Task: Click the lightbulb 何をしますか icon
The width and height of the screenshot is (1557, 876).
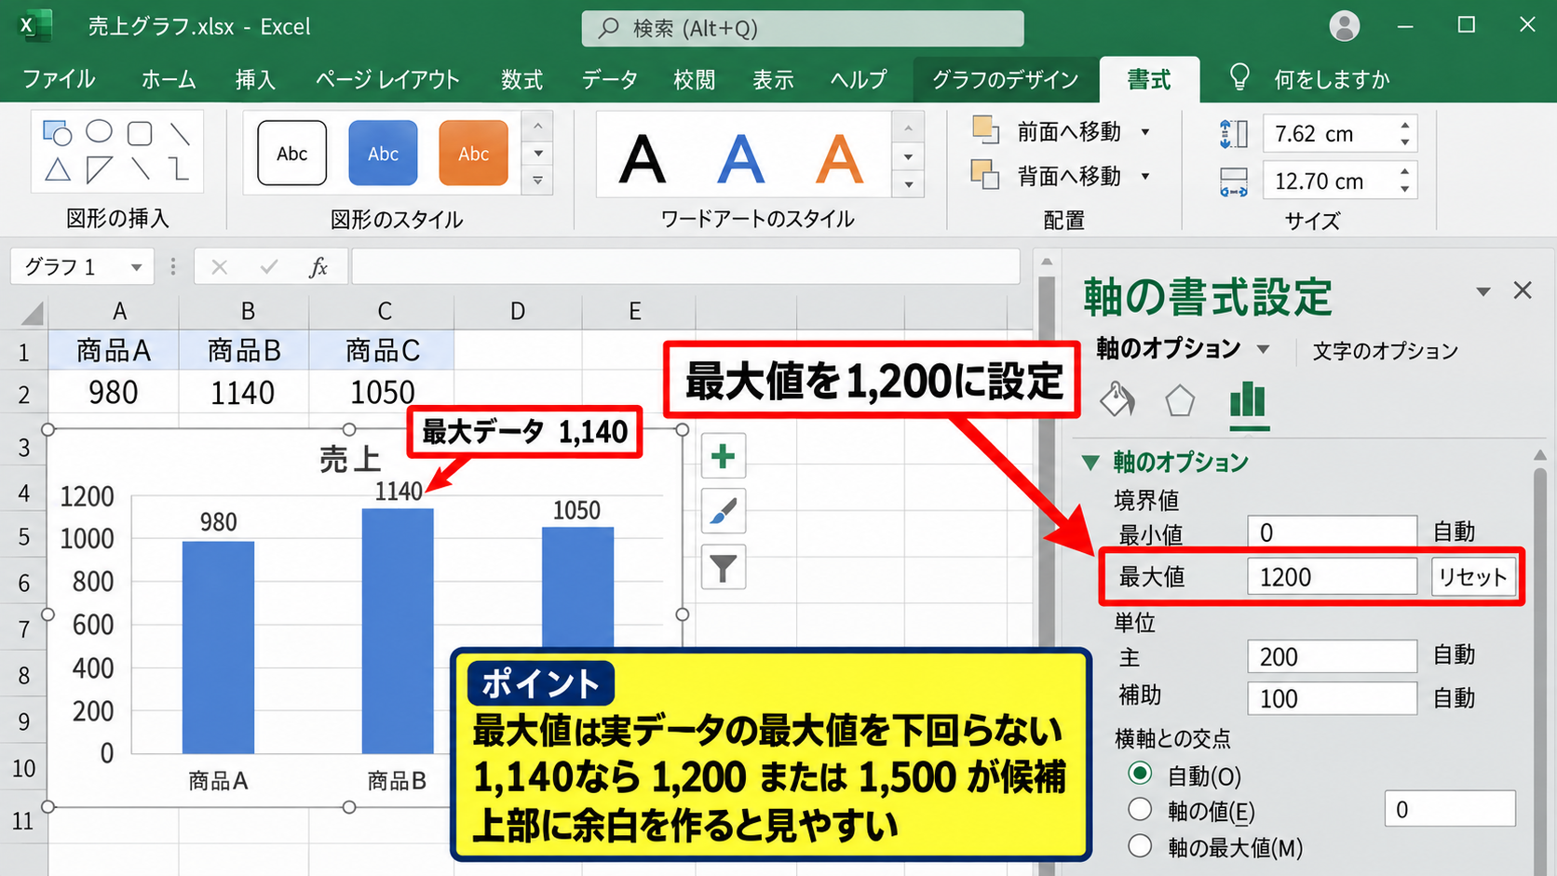Action: (x=1239, y=77)
